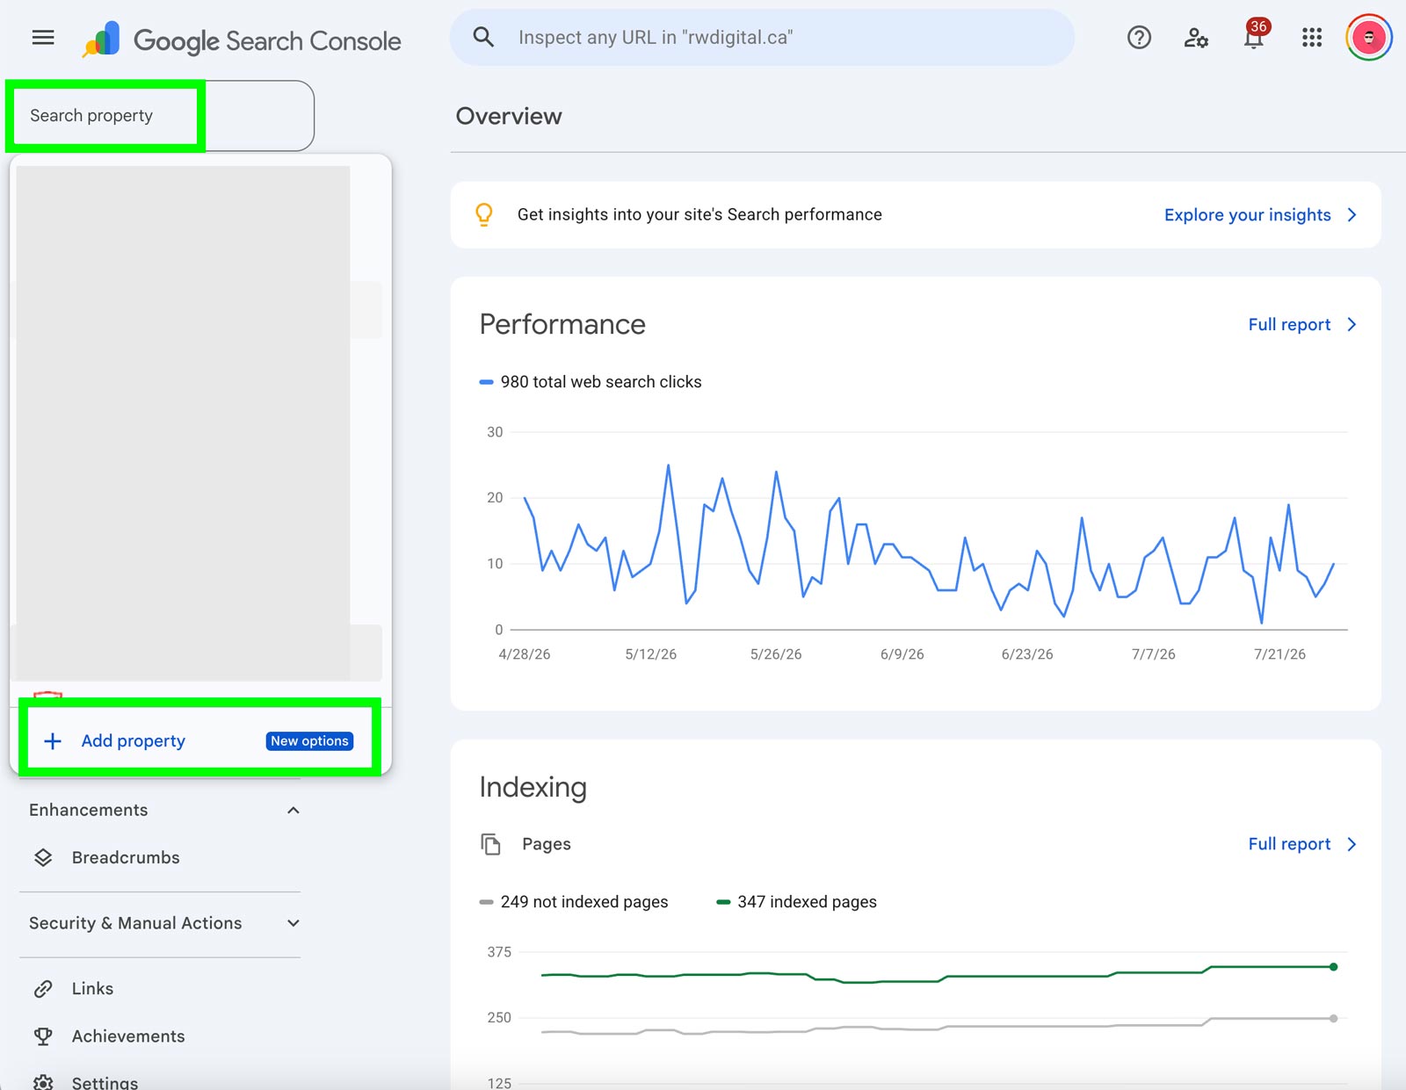Click the Performance card title
Screen dimensions: 1406x1090
click(562, 324)
